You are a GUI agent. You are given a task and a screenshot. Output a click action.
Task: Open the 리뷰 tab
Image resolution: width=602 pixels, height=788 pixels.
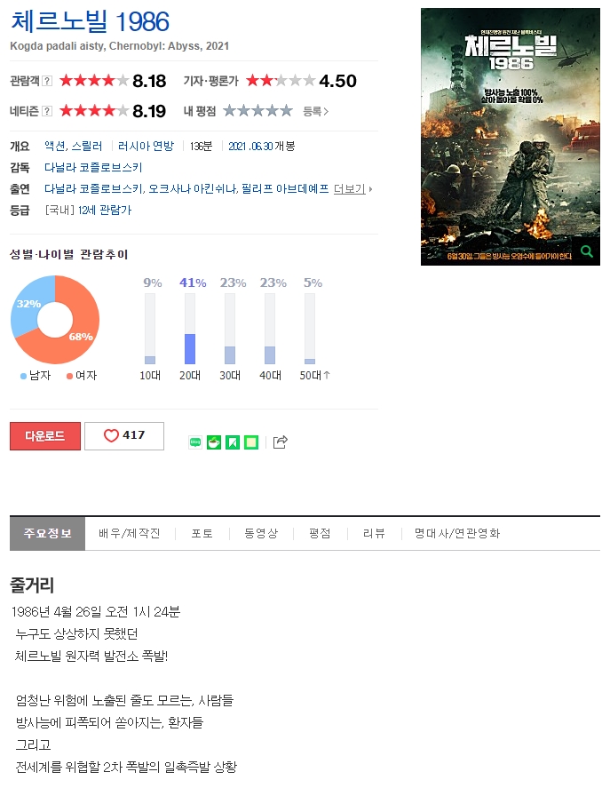pyautogui.click(x=374, y=533)
